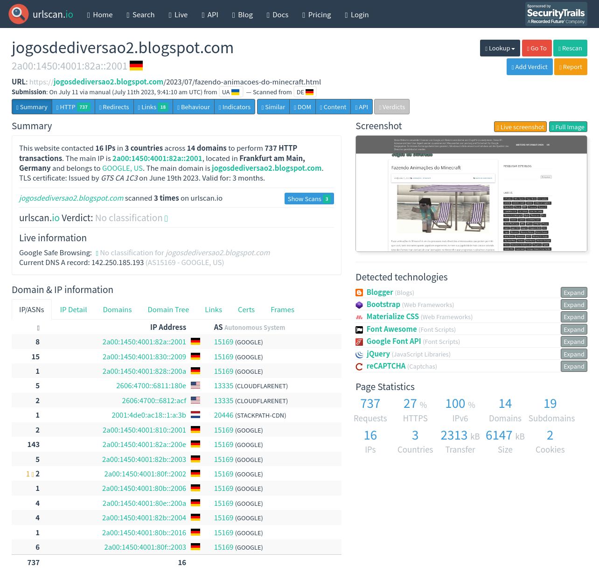Click the Rescan button
Screen dimensions: 599x580
(x=570, y=48)
